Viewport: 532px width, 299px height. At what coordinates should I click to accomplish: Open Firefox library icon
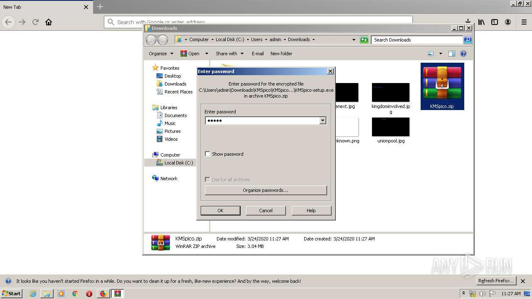(481, 22)
